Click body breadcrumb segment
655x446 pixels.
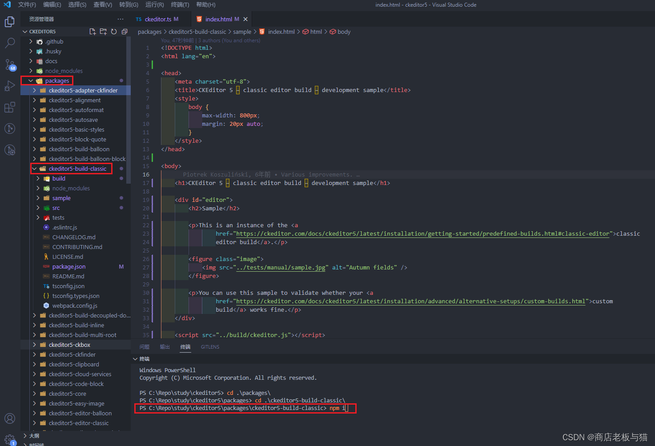coord(344,32)
